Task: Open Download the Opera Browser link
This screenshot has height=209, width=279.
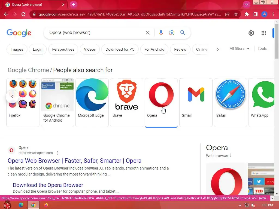Action: 48,185
